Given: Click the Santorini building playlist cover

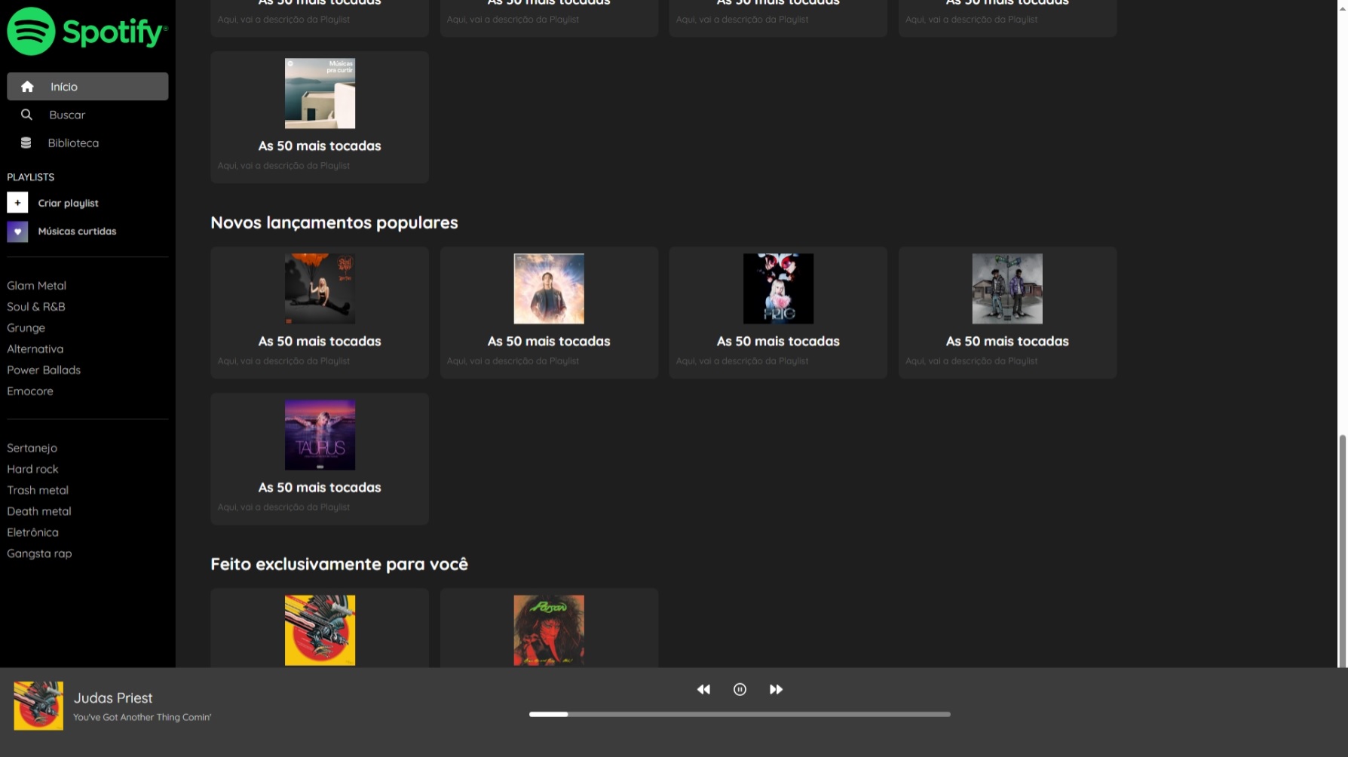Looking at the screenshot, I should (320, 93).
